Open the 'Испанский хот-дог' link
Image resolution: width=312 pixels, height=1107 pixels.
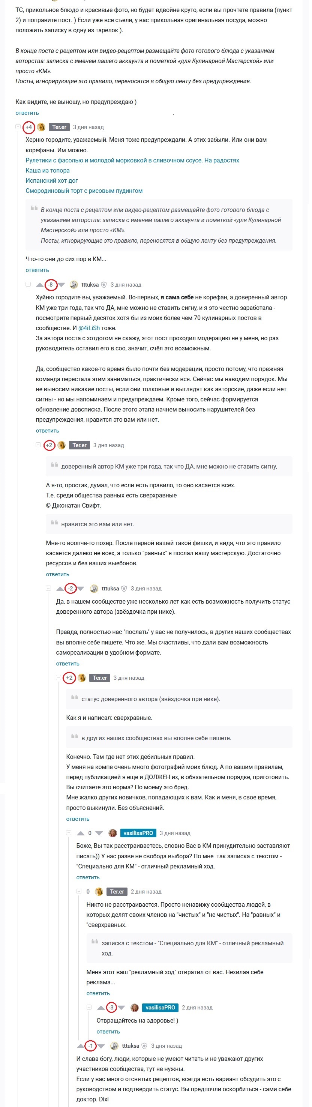(x=52, y=180)
